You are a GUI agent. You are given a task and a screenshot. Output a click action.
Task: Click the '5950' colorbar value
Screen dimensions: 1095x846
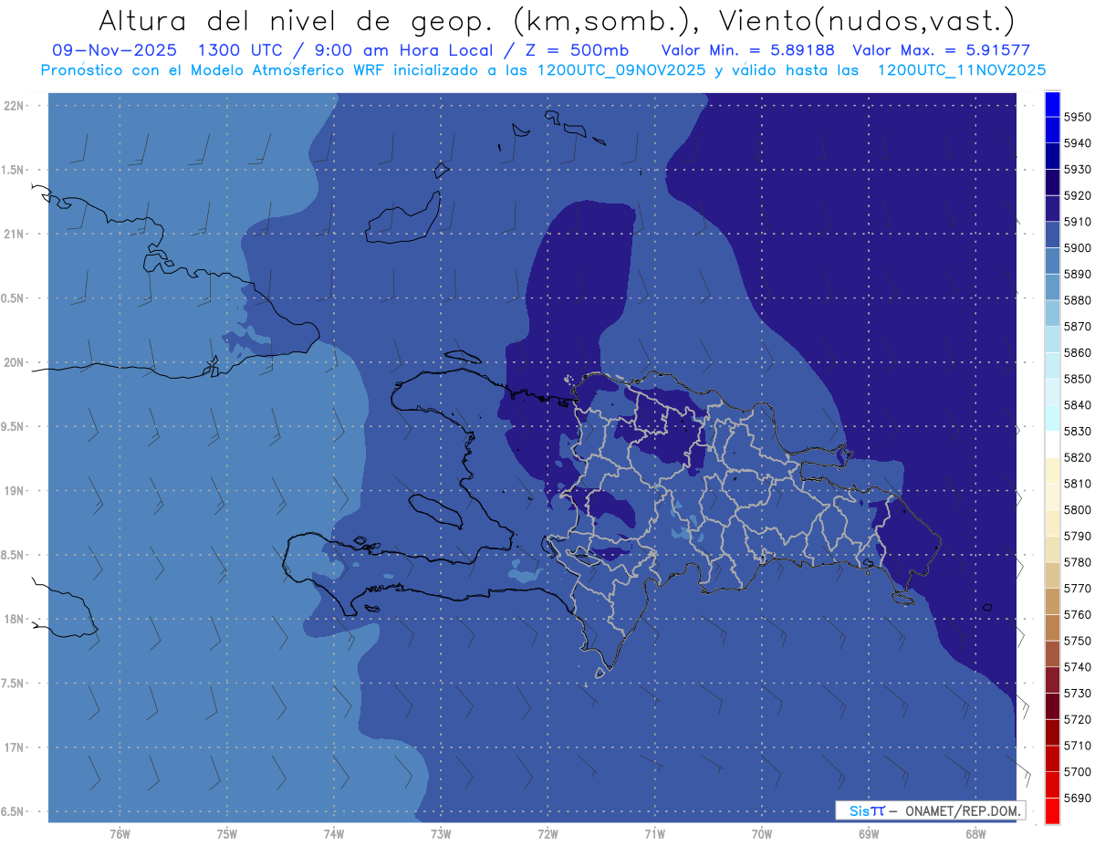[x=1077, y=117]
